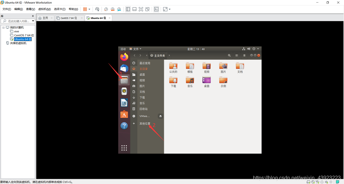Click the 主文件夹 path bar button

point(158,55)
